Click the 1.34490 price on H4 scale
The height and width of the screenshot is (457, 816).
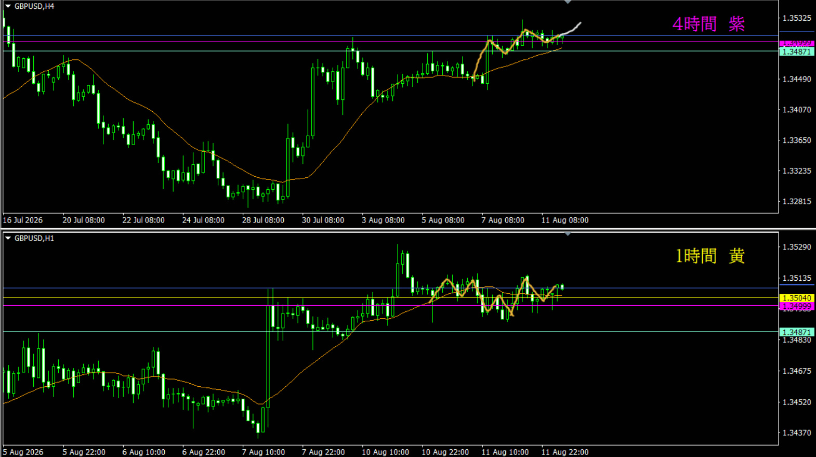[797, 79]
